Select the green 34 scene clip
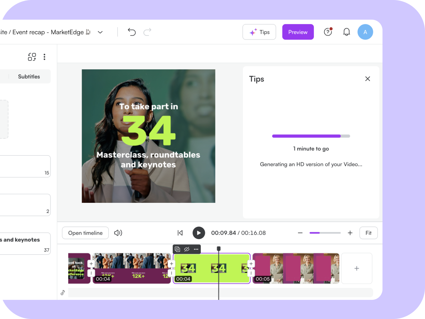Viewport: 425px width, 319px height. (212, 268)
